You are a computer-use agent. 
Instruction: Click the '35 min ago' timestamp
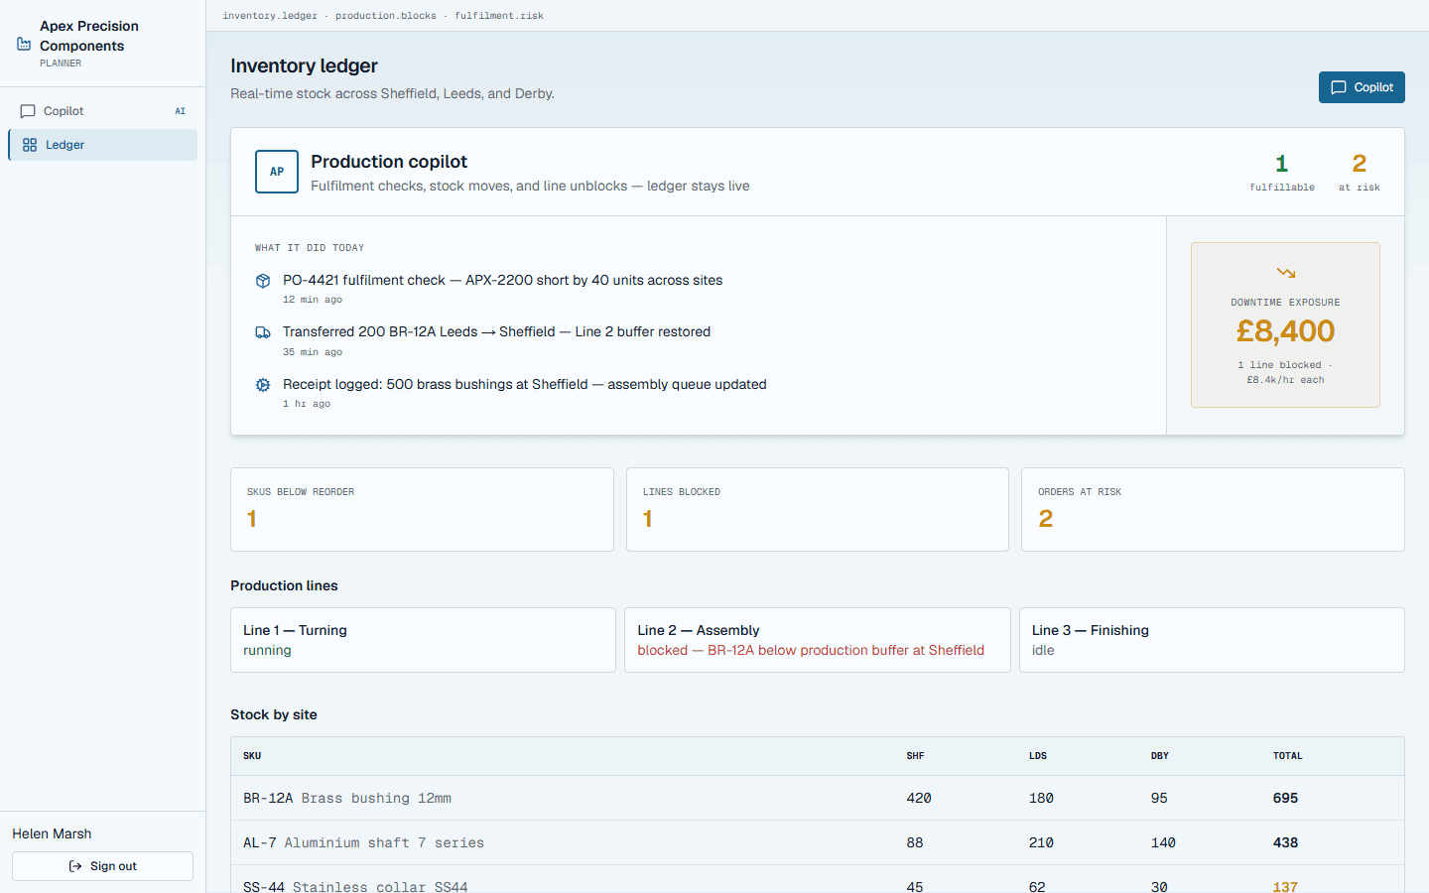(x=313, y=352)
